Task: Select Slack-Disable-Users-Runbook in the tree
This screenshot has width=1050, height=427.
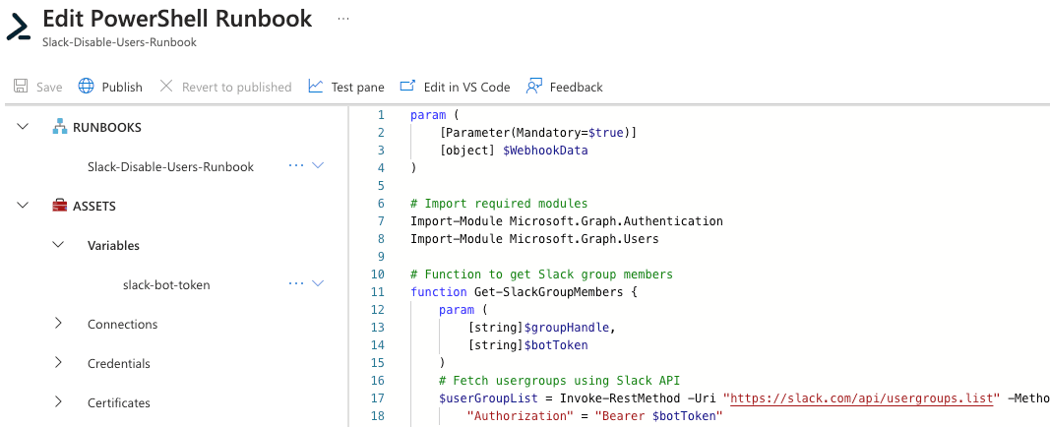Action: click(171, 166)
